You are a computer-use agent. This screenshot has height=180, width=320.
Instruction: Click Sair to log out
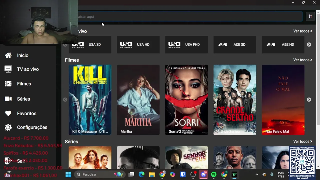click(x=21, y=161)
